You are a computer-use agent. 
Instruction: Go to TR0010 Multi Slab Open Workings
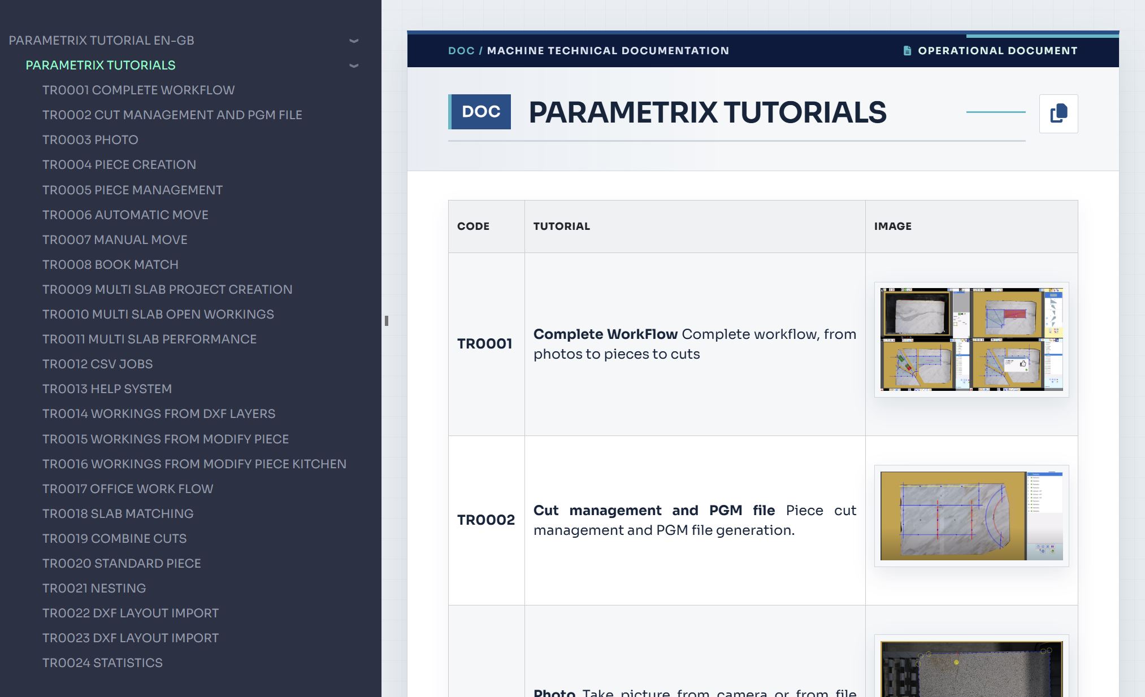158,315
